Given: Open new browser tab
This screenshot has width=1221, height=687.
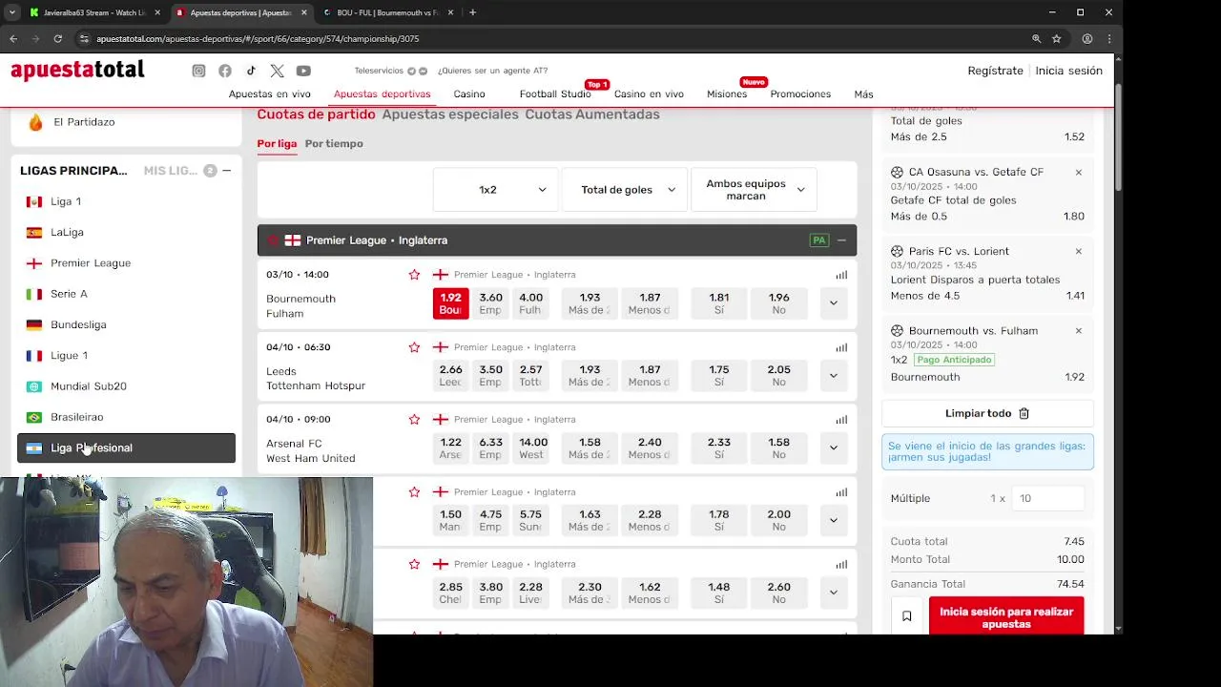Looking at the screenshot, I should point(472,12).
